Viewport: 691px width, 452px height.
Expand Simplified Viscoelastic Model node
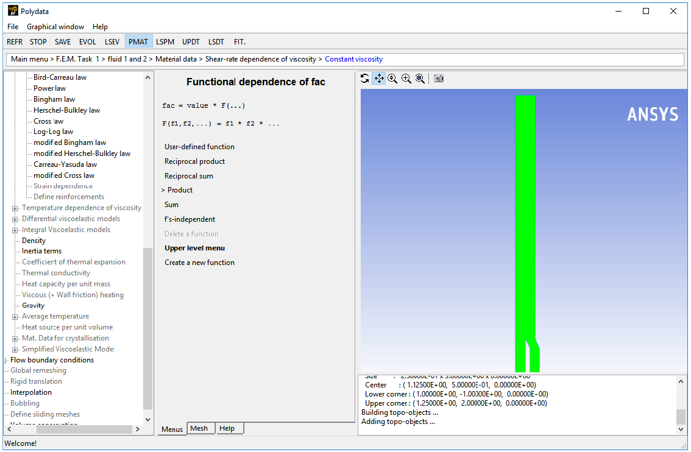click(x=15, y=350)
